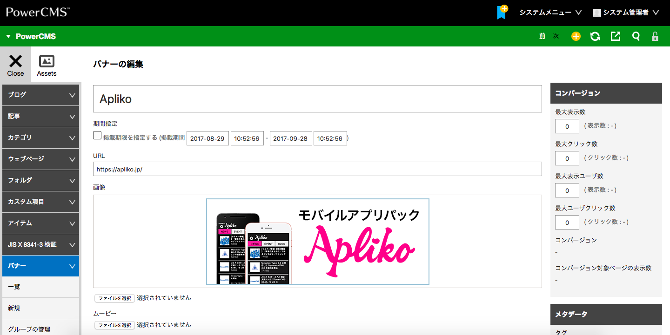Expand the green PowerCMS site selector

(31, 36)
